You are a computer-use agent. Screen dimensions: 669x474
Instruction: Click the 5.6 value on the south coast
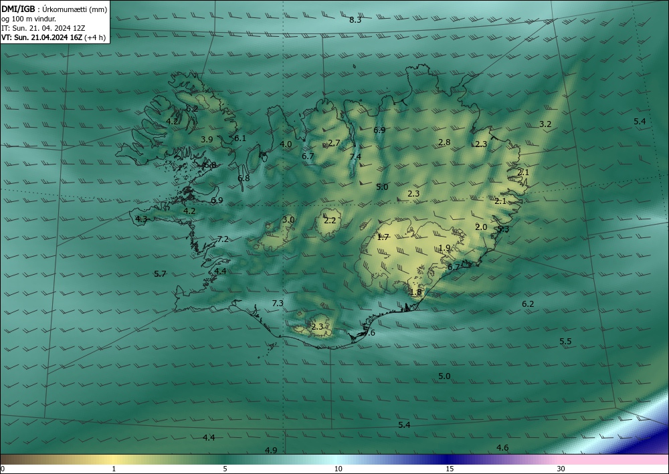click(369, 332)
